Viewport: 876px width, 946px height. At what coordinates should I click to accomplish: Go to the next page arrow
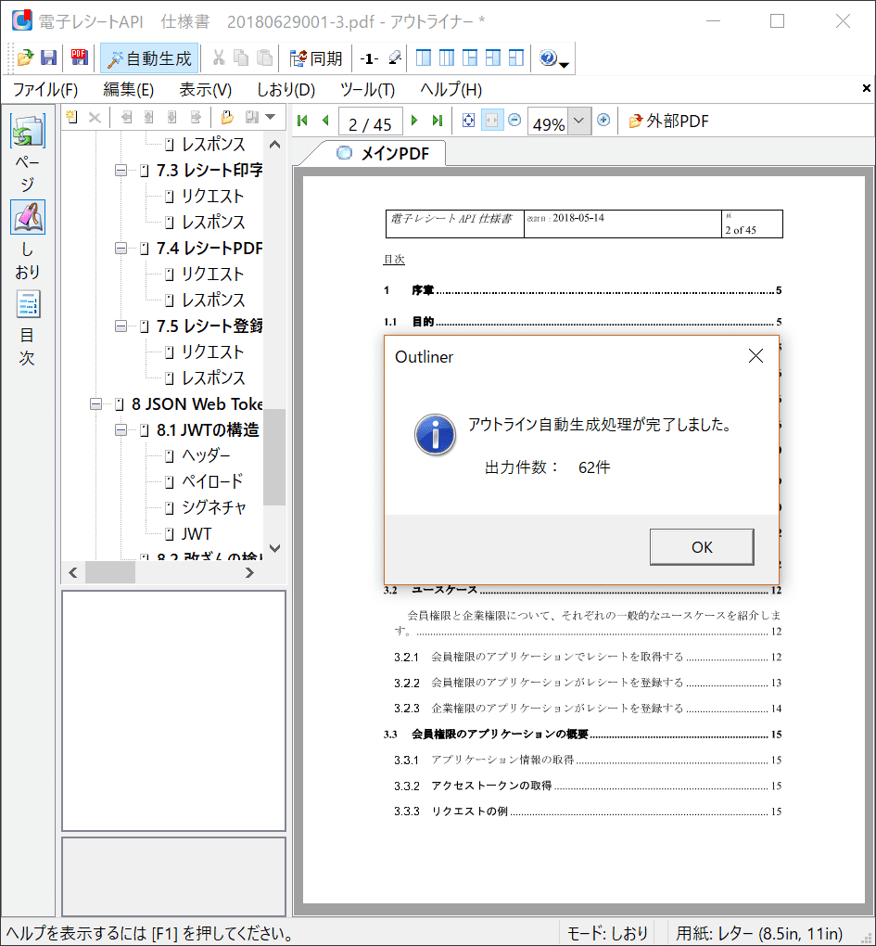point(414,121)
